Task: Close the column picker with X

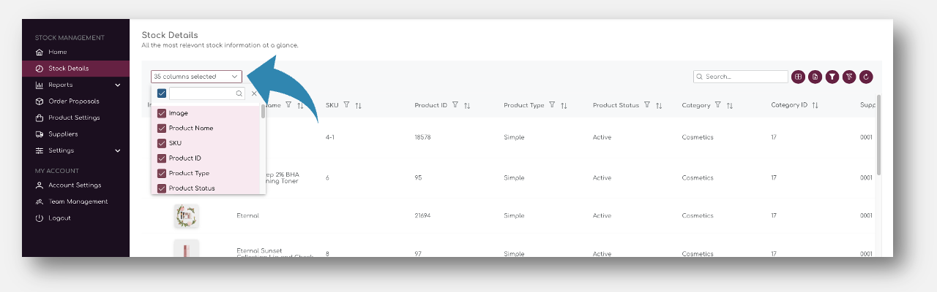Action: 254,93
